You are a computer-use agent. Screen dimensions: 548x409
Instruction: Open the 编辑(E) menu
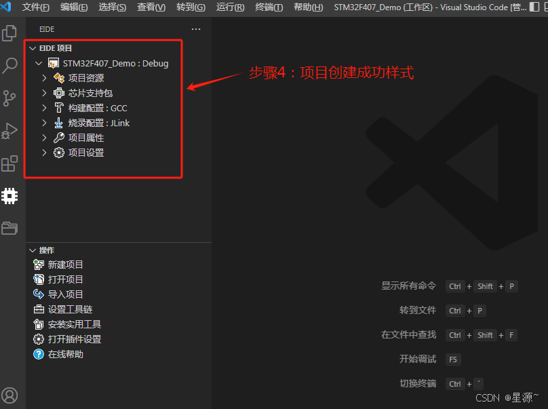(x=74, y=7)
